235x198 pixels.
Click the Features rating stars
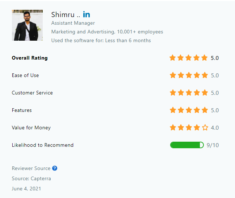(x=189, y=110)
